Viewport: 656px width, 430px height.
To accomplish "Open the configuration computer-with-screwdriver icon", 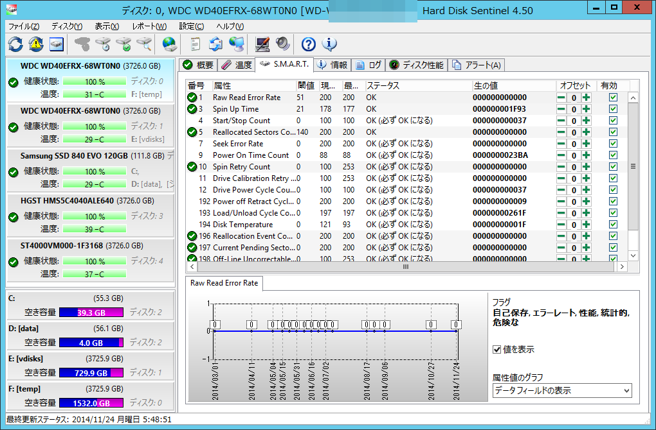I will pos(262,44).
